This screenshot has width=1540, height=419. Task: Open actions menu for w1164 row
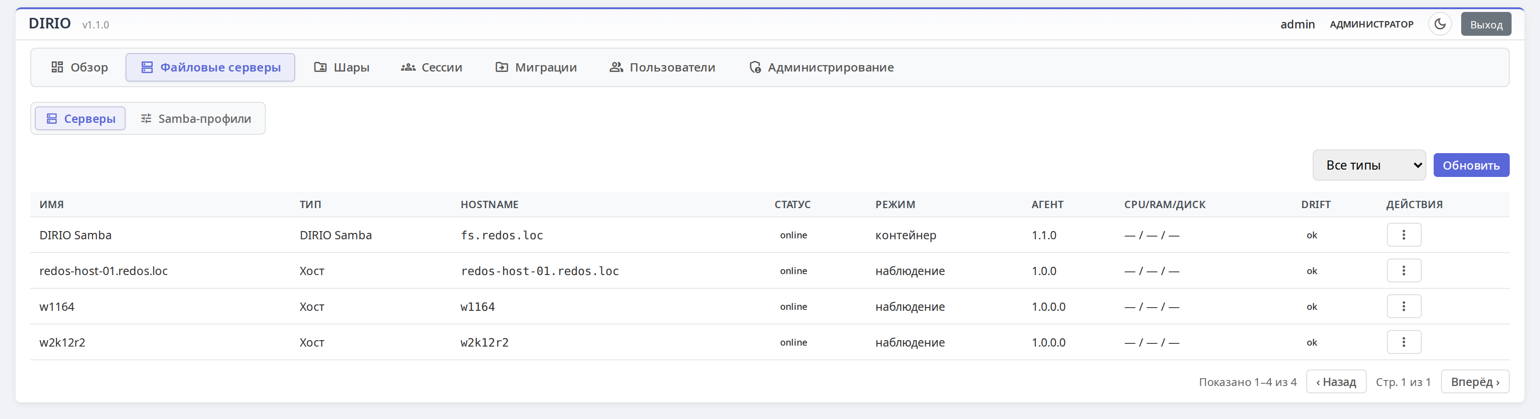coord(1404,307)
